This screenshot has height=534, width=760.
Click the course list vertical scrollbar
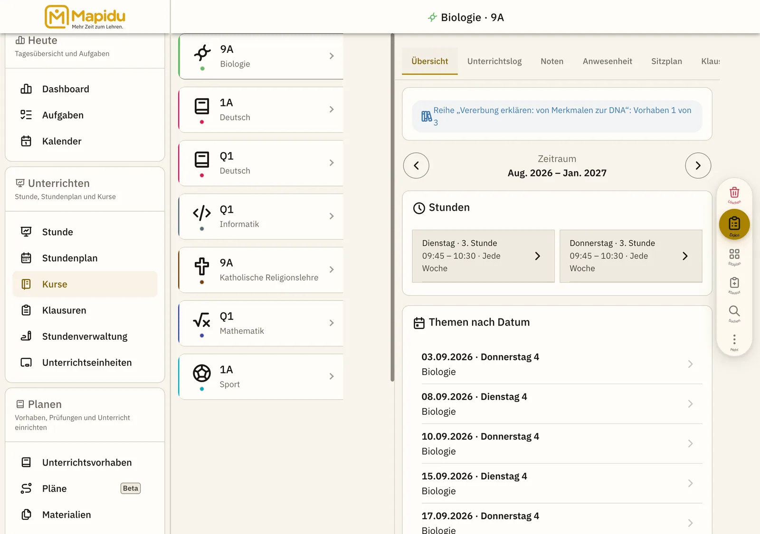point(392,207)
